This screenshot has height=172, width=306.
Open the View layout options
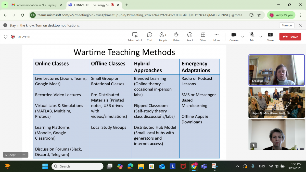203,37
